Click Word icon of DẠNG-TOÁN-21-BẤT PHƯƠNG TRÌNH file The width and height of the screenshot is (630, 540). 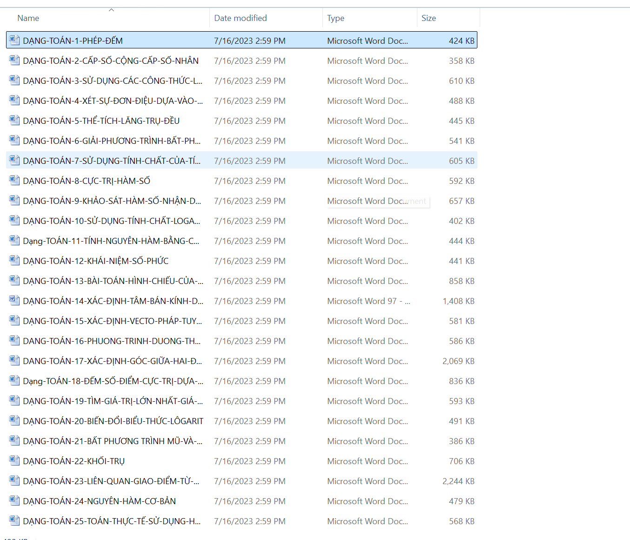[x=14, y=440]
